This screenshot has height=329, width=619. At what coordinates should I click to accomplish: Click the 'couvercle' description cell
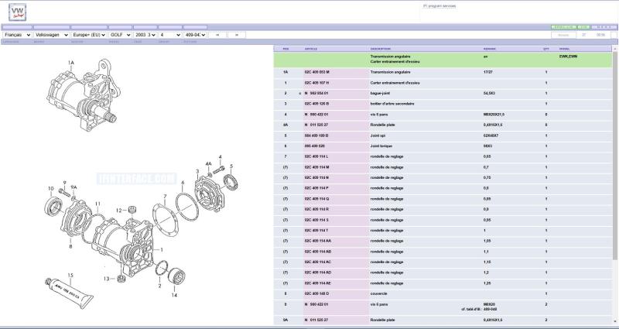(x=378, y=294)
